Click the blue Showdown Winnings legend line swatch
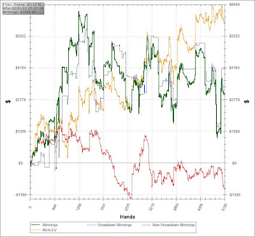255x237 pixels. pyautogui.click(x=91, y=225)
